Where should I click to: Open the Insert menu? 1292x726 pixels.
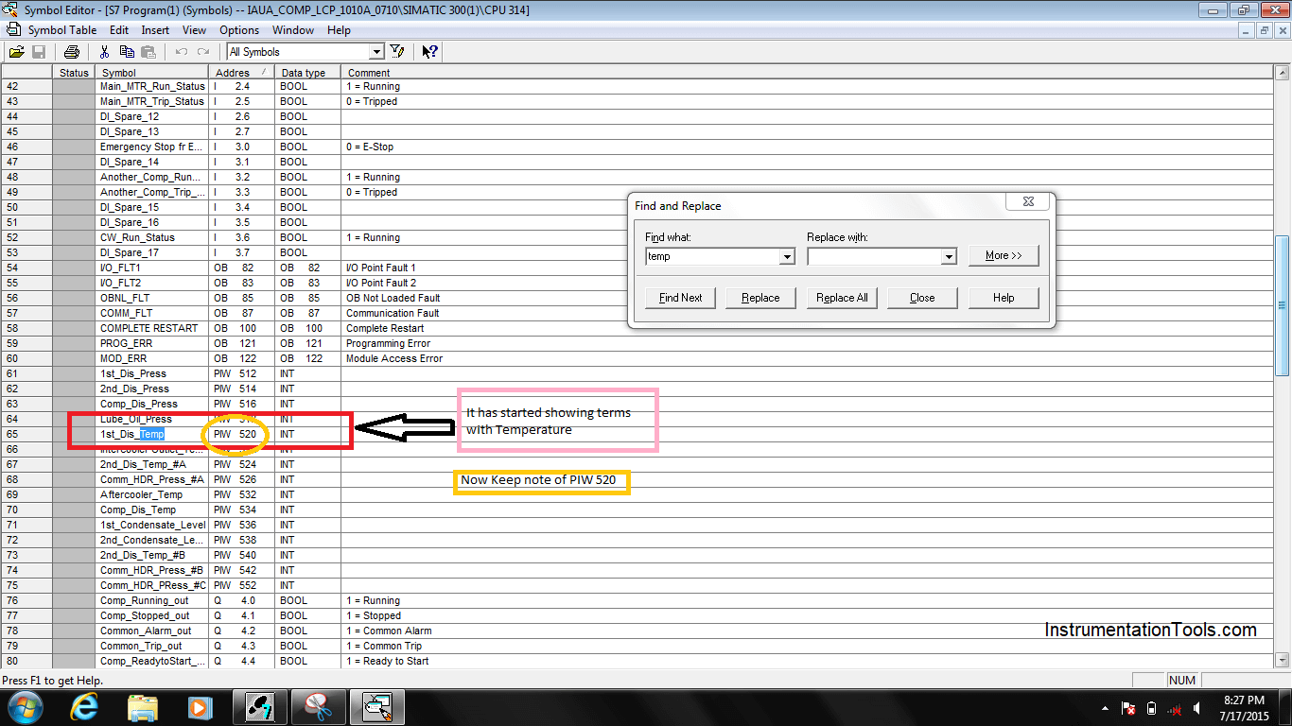tap(156, 30)
